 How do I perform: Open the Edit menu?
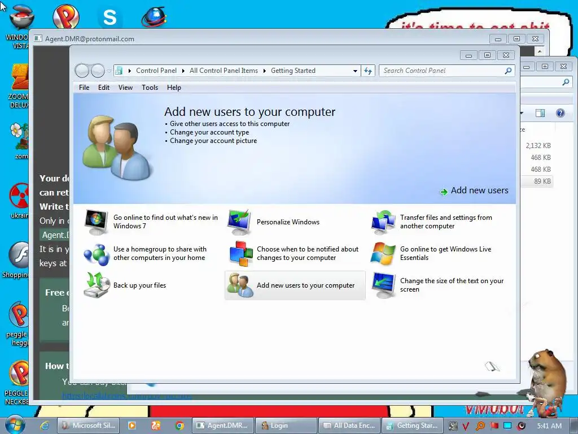click(x=104, y=88)
